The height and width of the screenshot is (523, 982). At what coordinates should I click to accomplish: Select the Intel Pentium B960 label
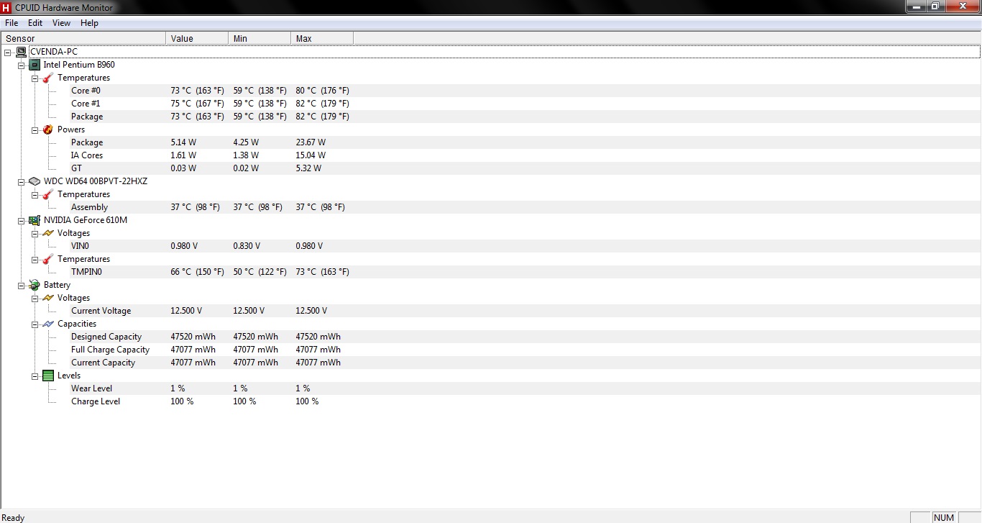coord(79,65)
